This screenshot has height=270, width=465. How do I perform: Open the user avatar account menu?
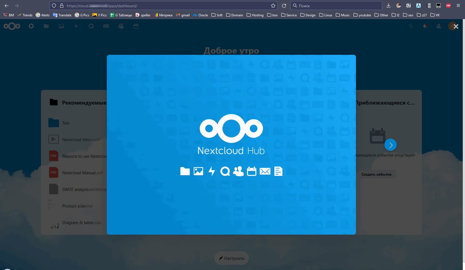(453, 26)
